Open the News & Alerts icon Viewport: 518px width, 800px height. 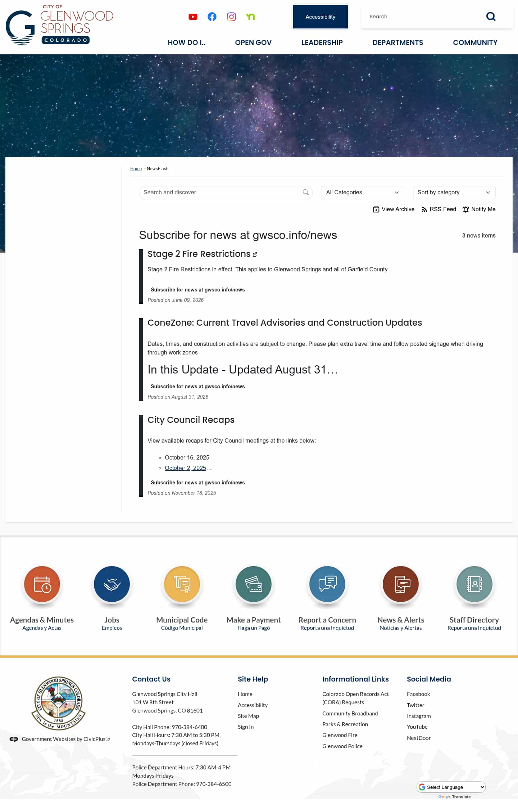click(401, 584)
